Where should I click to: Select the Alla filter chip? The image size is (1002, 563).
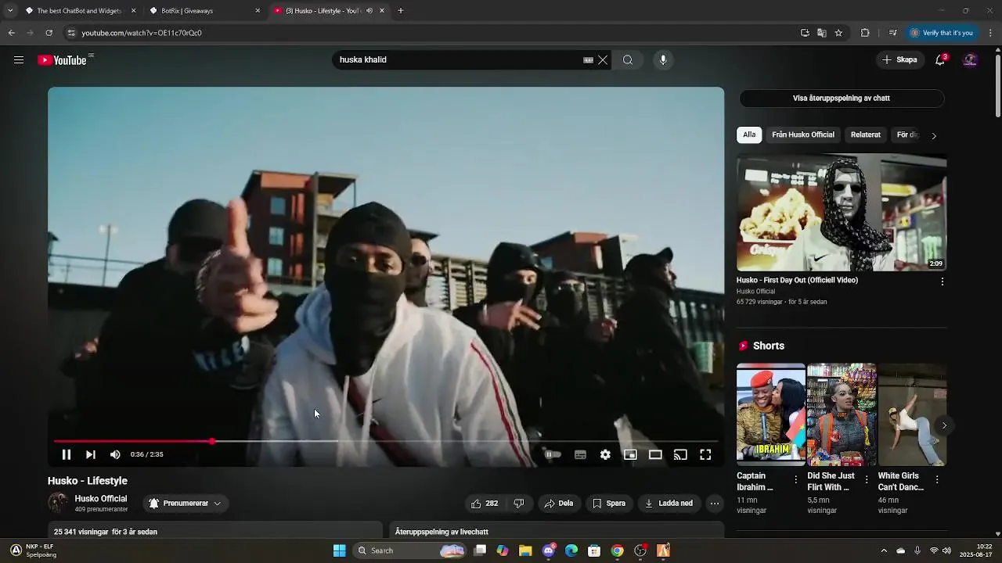point(749,135)
